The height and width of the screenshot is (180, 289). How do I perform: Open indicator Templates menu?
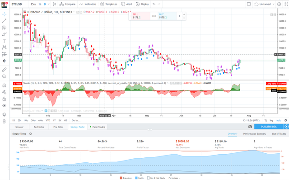click(109, 4)
